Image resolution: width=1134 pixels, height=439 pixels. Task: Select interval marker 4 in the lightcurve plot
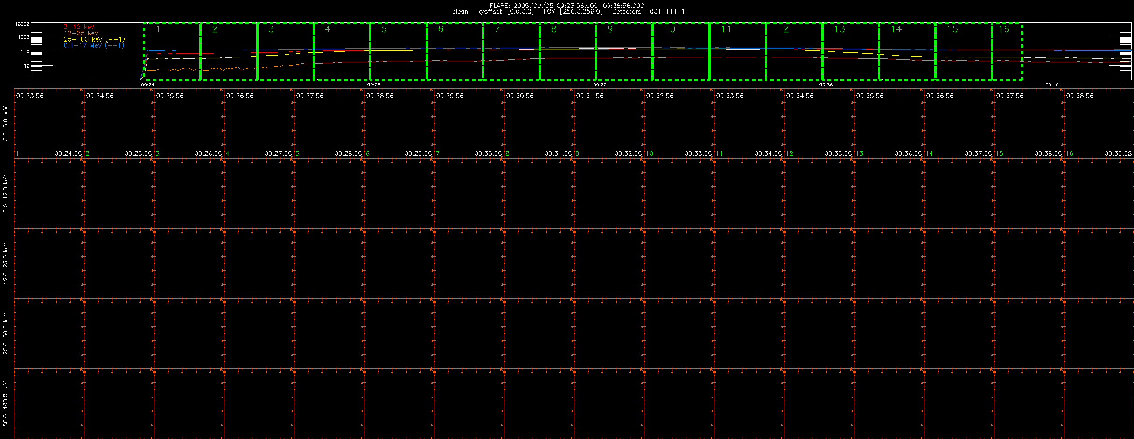point(328,29)
